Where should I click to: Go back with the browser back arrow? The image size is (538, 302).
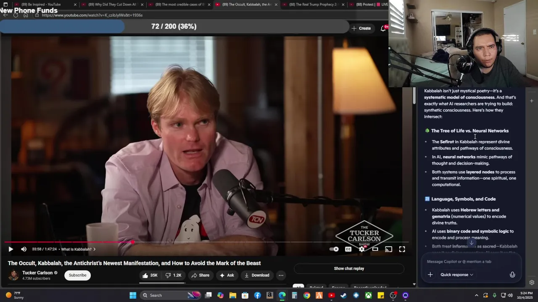pyautogui.click(x=5, y=15)
